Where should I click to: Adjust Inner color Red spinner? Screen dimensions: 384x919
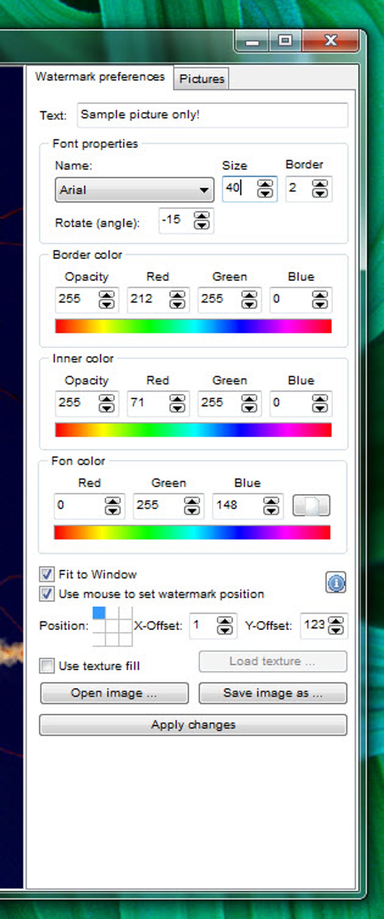pos(177,403)
